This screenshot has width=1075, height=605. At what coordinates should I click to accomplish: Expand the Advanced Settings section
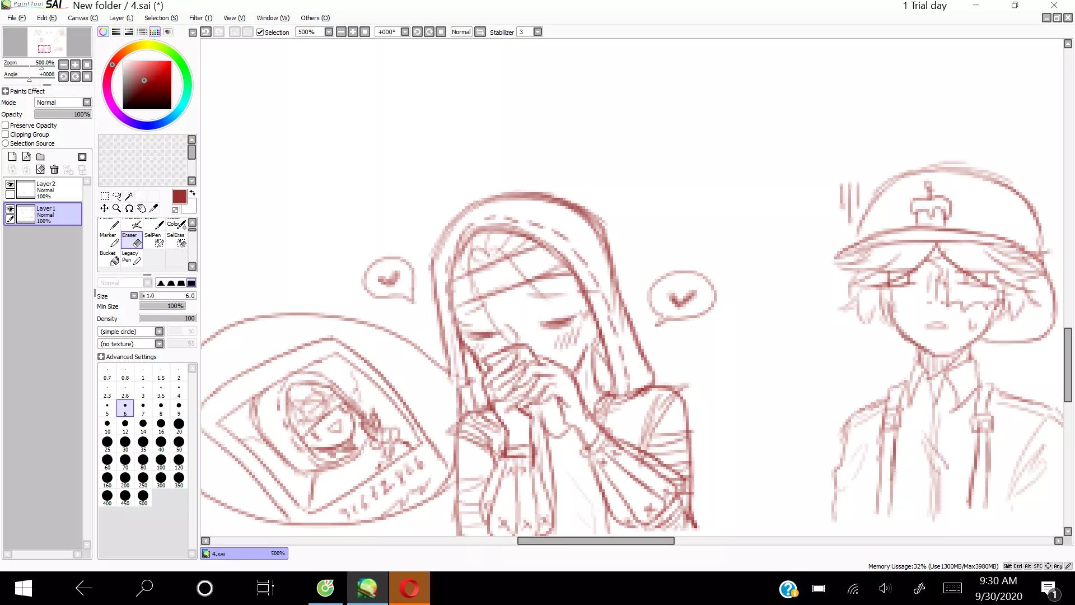pyautogui.click(x=101, y=357)
